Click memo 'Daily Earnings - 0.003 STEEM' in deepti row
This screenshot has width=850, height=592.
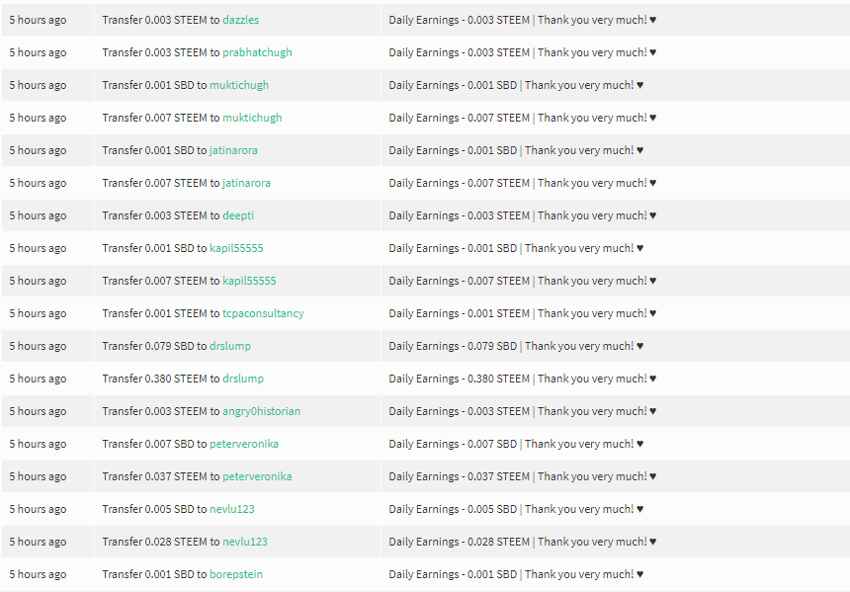pyautogui.click(x=460, y=215)
